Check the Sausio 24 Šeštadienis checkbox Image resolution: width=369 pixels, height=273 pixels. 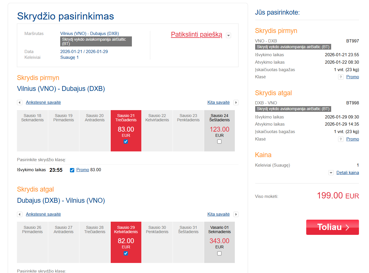pyautogui.click(x=219, y=142)
